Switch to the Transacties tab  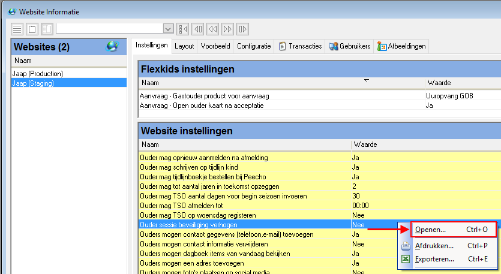(x=301, y=46)
